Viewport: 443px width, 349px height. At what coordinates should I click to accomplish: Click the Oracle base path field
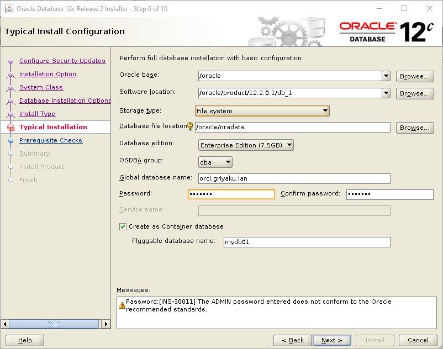point(290,76)
